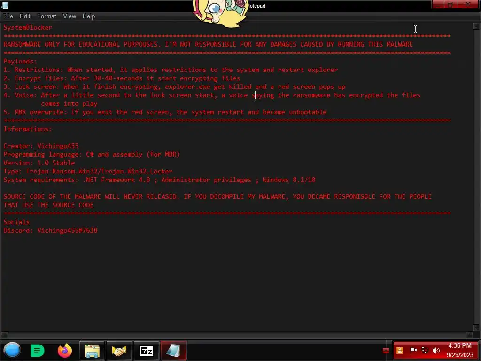Close the Notepad window
Screen dimensions: 481x361
[468, 4]
